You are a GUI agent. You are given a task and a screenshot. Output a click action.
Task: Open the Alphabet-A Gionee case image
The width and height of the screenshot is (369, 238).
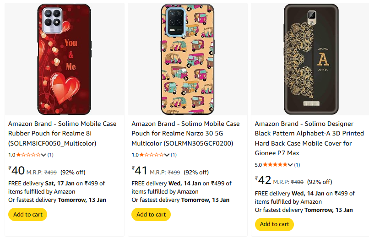pyautogui.click(x=310, y=59)
